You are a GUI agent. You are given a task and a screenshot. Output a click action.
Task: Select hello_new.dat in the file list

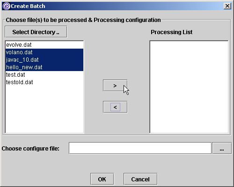(x=44, y=67)
